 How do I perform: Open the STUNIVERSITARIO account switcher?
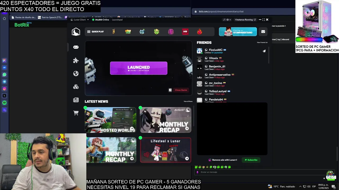coord(238,32)
